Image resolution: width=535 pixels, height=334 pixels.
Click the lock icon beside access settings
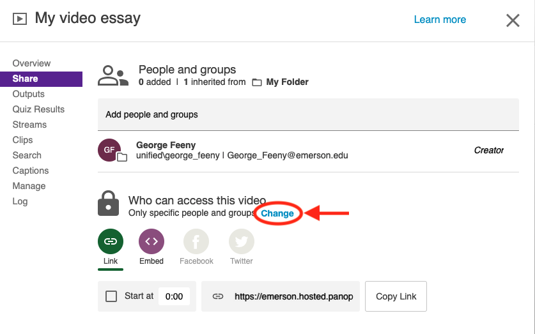click(x=109, y=203)
